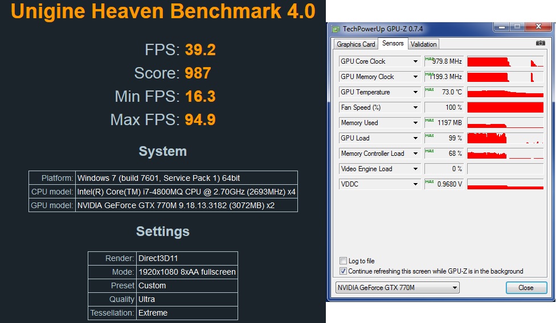Click the TechPowerUp GPU-Z 0.7.4 title text

[x=383, y=29]
